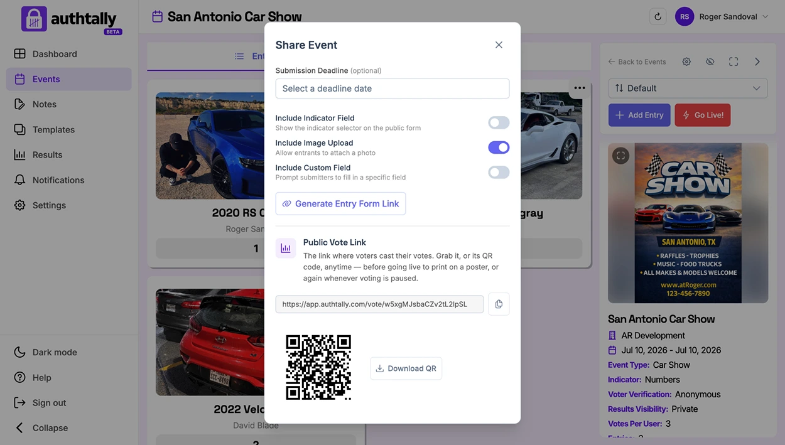Image resolution: width=785 pixels, height=445 pixels.
Task: Click the Public Vote Link chart icon
Action: pos(286,248)
